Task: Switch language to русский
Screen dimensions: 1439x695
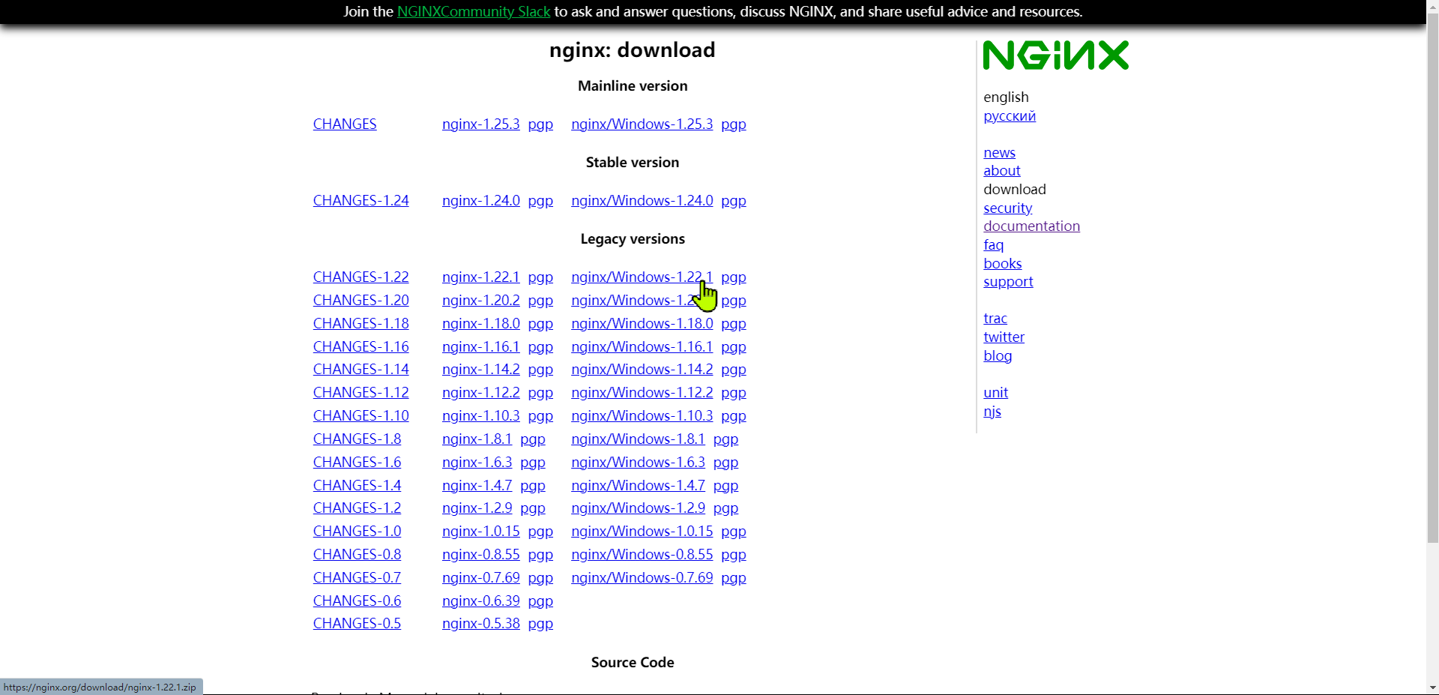Action: tap(1010, 116)
